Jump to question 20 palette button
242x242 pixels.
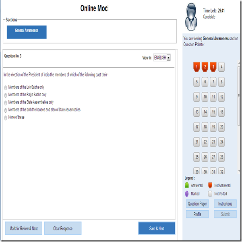click(221, 127)
